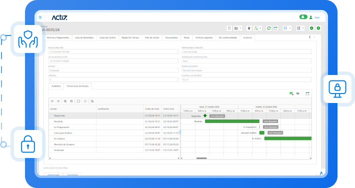Zoom out on the Gantt chart
355x188 pixels.
(71, 101)
